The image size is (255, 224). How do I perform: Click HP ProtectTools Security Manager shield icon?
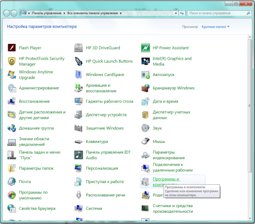coord(12,61)
